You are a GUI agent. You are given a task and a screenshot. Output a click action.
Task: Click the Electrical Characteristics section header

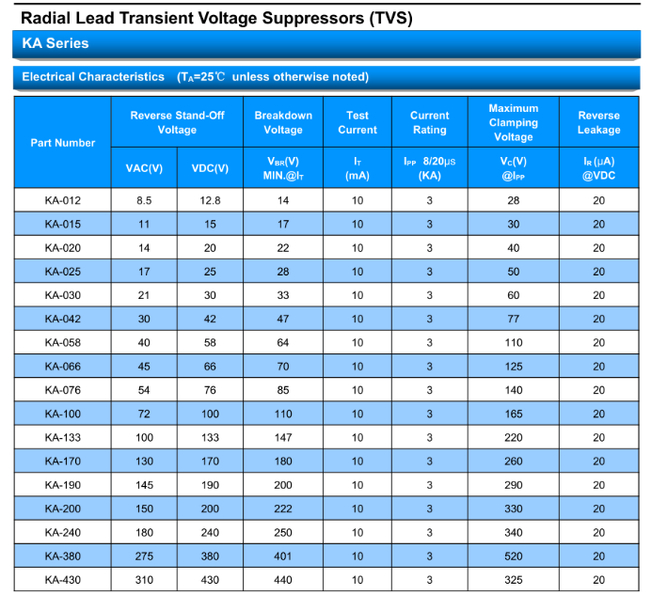pyautogui.click(x=195, y=77)
